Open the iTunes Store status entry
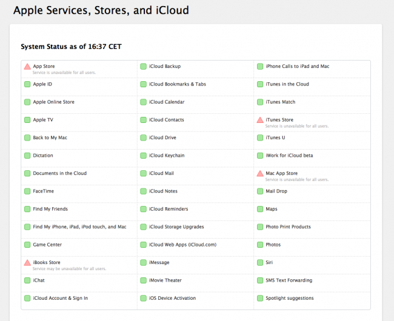This screenshot has width=394, height=321. 312,122
